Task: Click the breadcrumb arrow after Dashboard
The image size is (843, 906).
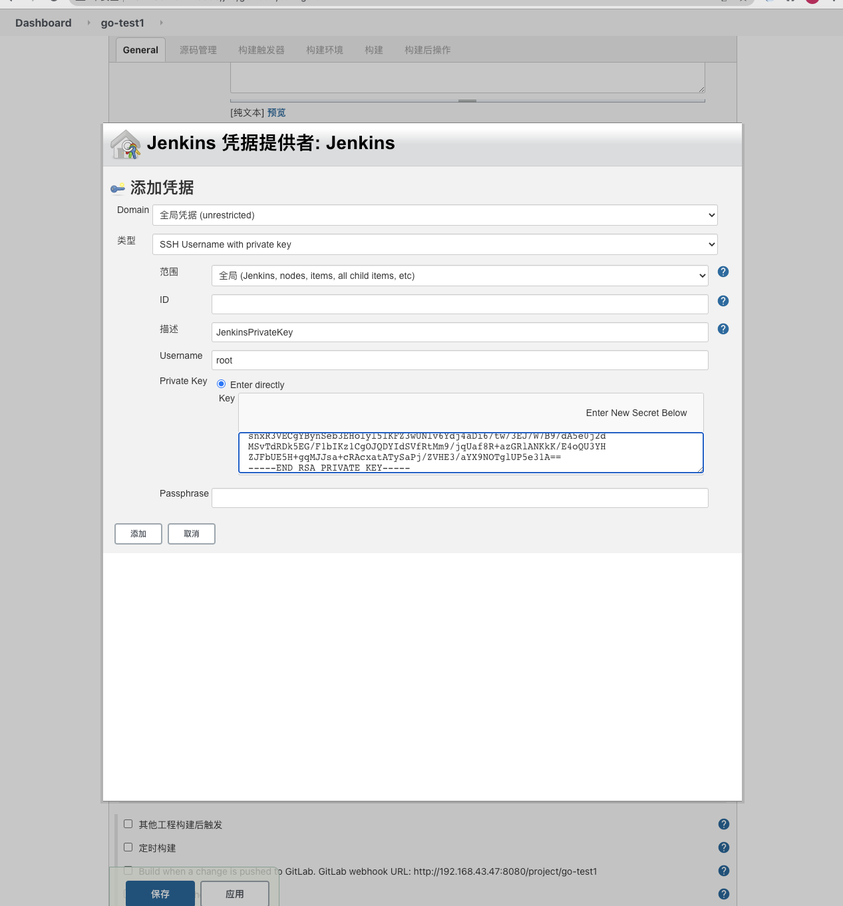Action: 88,23
